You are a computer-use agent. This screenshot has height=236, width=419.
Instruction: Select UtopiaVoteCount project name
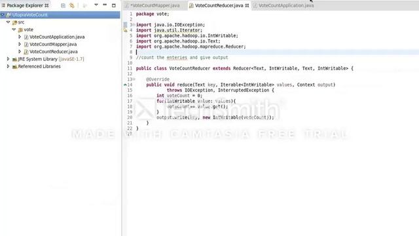point(30,14)
